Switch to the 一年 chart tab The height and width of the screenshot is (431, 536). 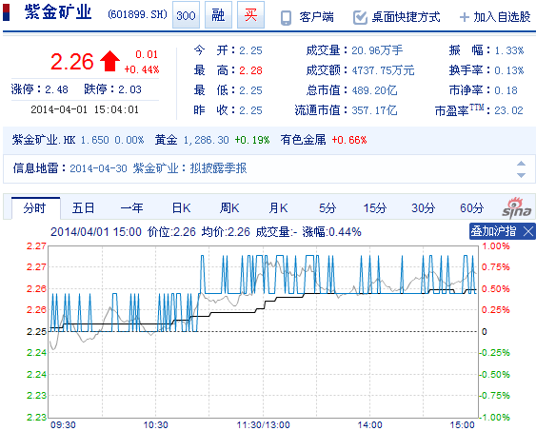tap(131, 208)
